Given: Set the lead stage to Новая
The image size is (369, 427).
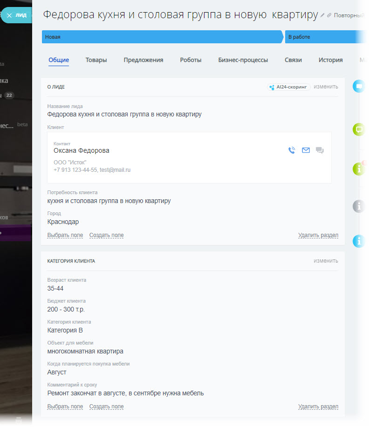Looking at the screenshot, I should pyautogui.click(x=163, y=37).
